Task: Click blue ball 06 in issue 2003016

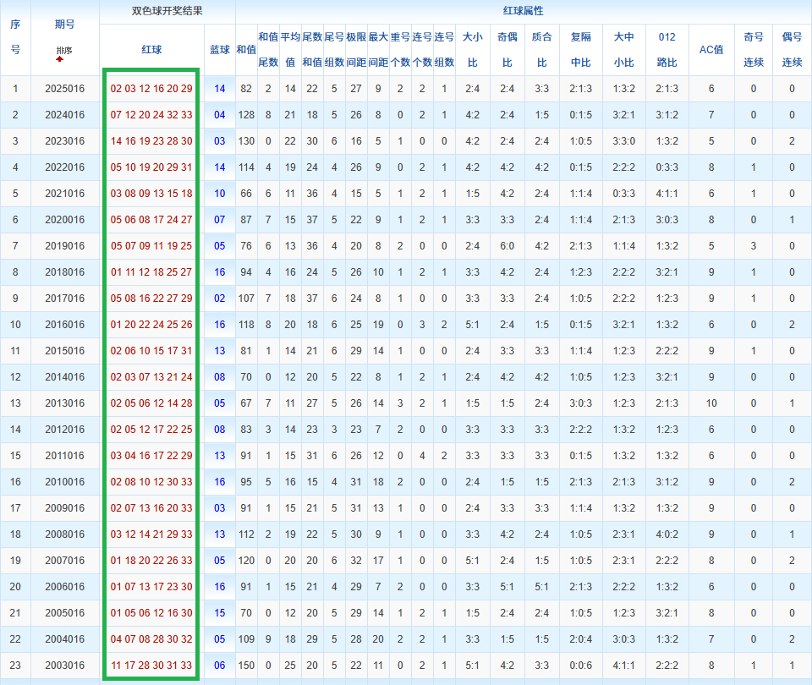Action: [219, 666]
